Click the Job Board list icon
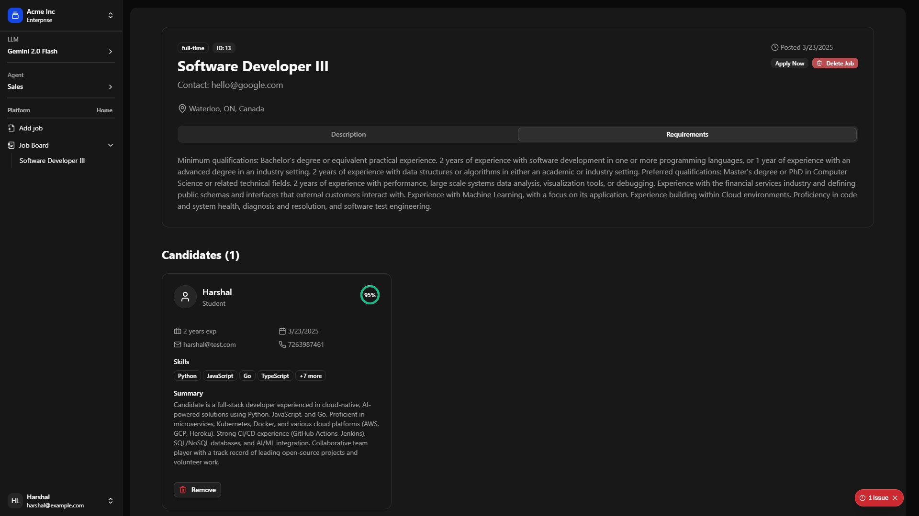This screenshot has width=919, height=516. tap(11, 145)
